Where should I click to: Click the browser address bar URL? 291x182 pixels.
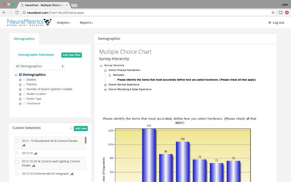coord(55,13)
